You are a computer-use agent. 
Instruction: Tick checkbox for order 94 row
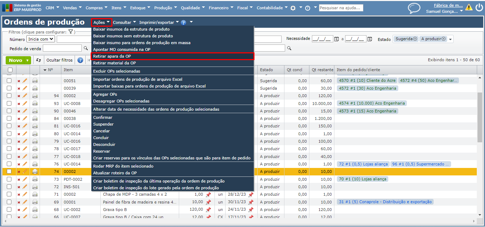(9, 96)
